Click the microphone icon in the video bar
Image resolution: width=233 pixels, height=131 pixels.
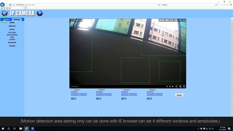point(180,87)
